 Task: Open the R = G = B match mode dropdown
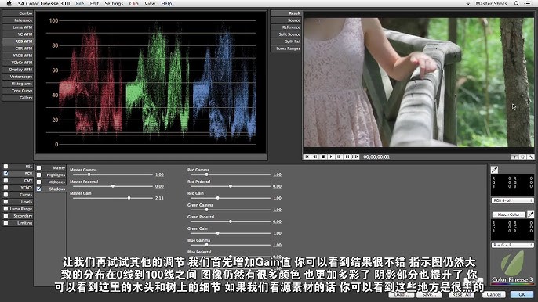click(x=513, y=245)
